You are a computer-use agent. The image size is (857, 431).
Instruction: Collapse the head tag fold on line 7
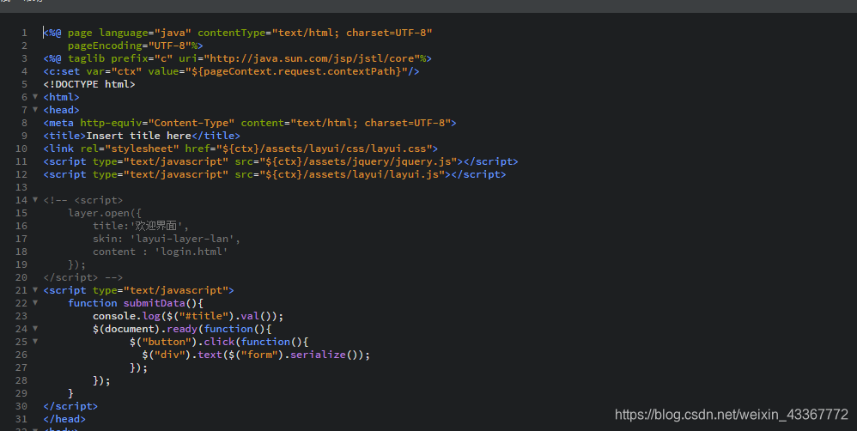35,109
